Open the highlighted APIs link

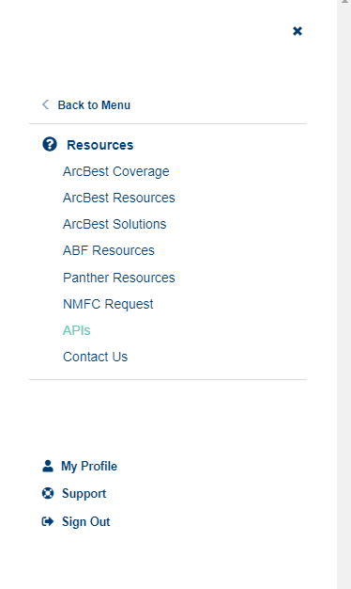pos(77,330)
